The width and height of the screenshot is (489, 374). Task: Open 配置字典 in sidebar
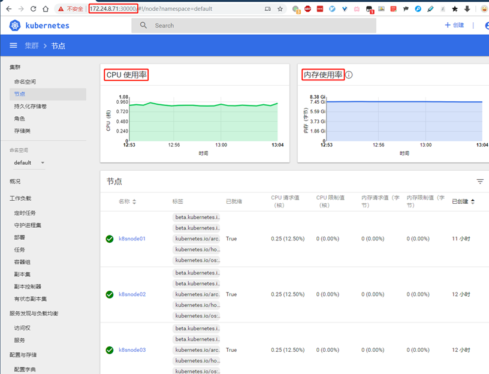point(25,369)
